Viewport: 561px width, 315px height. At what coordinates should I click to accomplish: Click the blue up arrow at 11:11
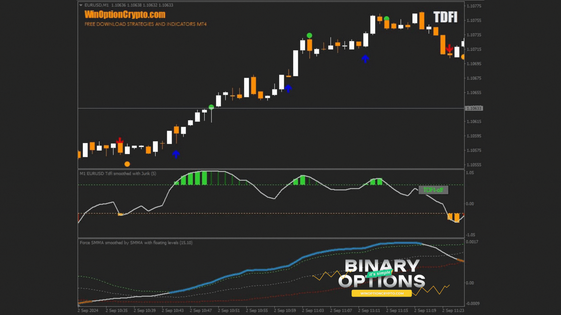click(x=366, y=59)
